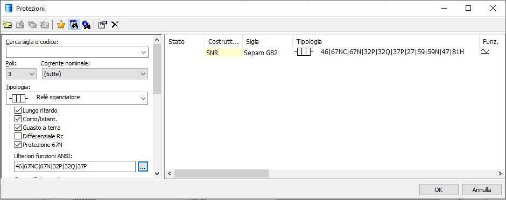Open the Cerca sigla o codice dropdown
Image resolution: width=506 pixels, height=200 pixels.
pos(144,52)
